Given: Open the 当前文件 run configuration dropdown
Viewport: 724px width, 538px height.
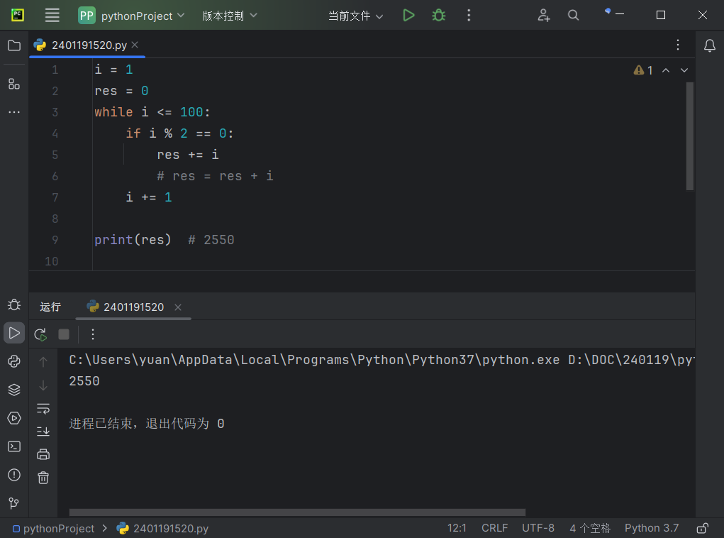Looking at the screenshot, I should 355,16.
